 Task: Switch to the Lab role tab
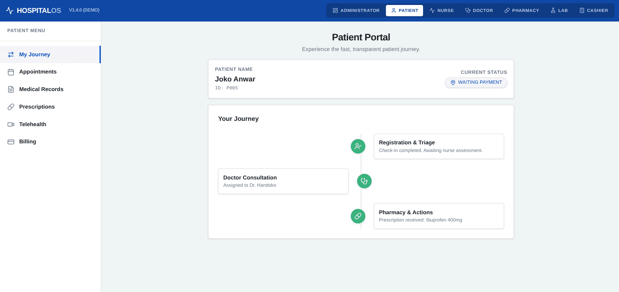[x=559, y=11]
